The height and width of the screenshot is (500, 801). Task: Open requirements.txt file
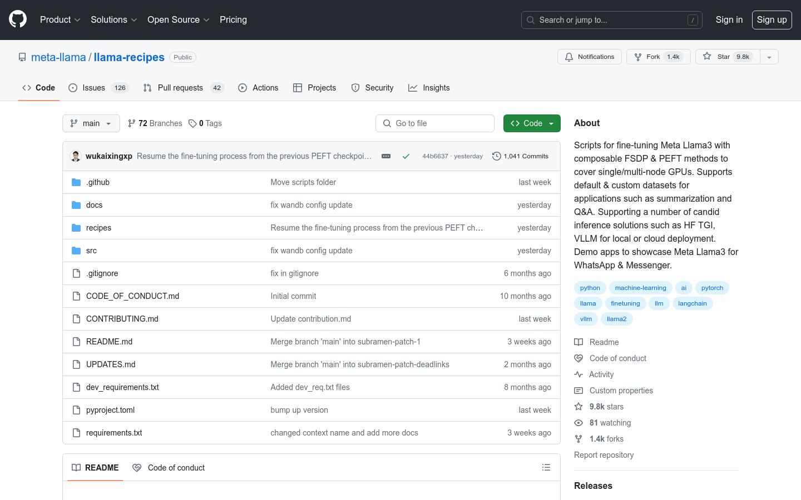[114, 433]
